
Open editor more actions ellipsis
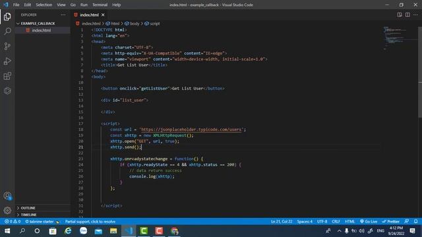[415, 14]
